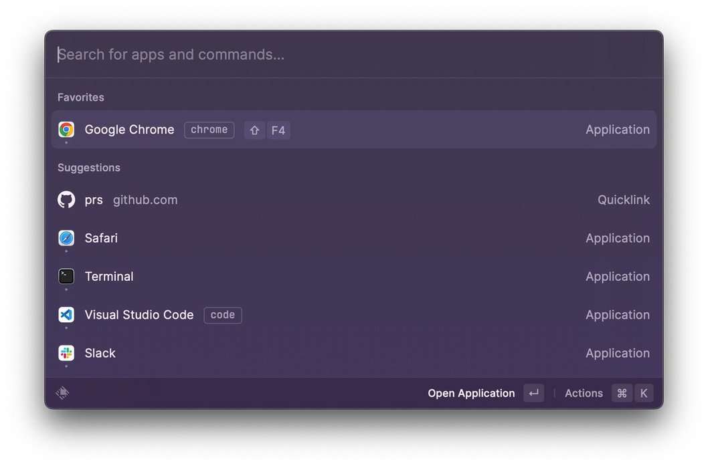Click the Terminal app icon
The width and height of the screenshot is (708, 468).
[x=66, y=277]
